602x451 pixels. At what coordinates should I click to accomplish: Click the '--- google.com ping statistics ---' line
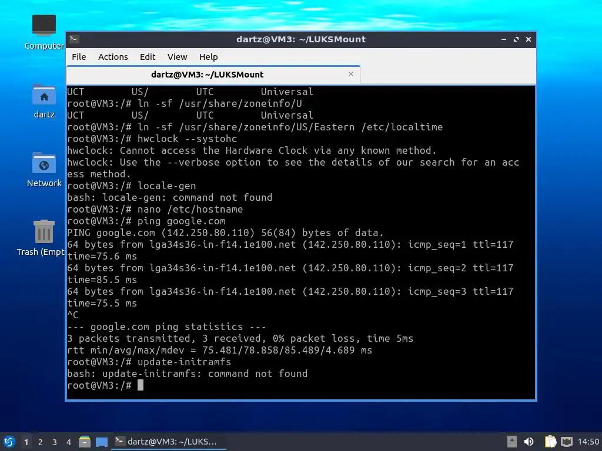tap(166, 327)
